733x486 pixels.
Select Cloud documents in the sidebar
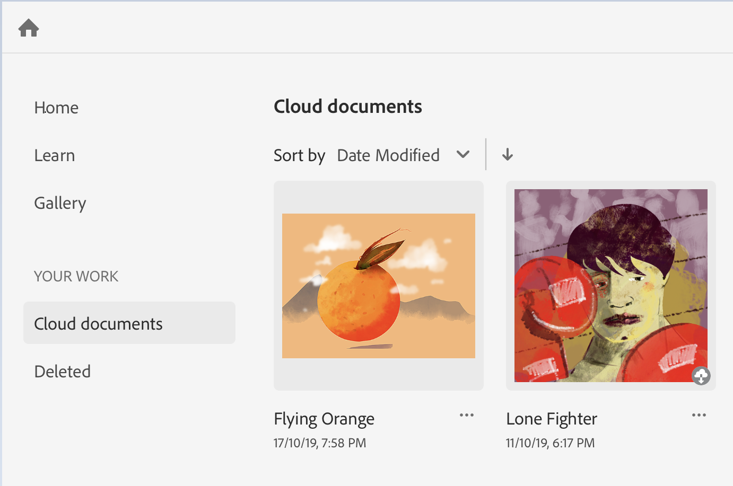[x=129, y=323]
